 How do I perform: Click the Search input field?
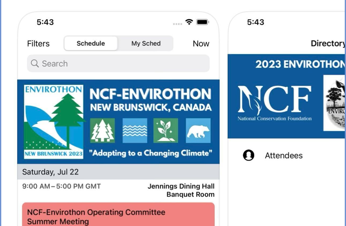click(x=118, y=63)
